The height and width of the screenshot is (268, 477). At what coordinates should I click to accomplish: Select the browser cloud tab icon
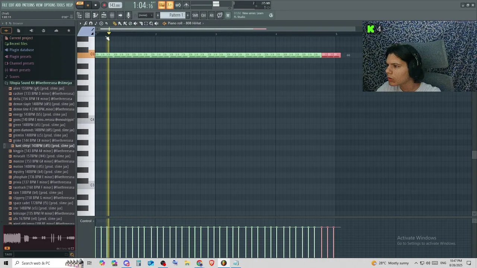click(56, 31)
